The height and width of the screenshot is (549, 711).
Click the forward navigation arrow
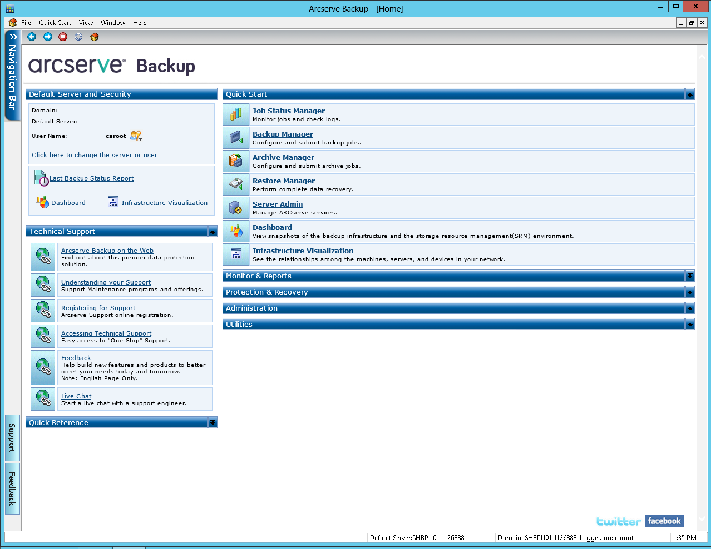click(47, 37)
